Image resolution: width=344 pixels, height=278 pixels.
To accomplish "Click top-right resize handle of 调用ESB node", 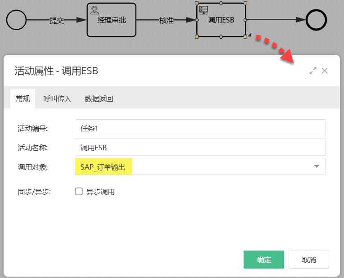I will coord(245,4).
